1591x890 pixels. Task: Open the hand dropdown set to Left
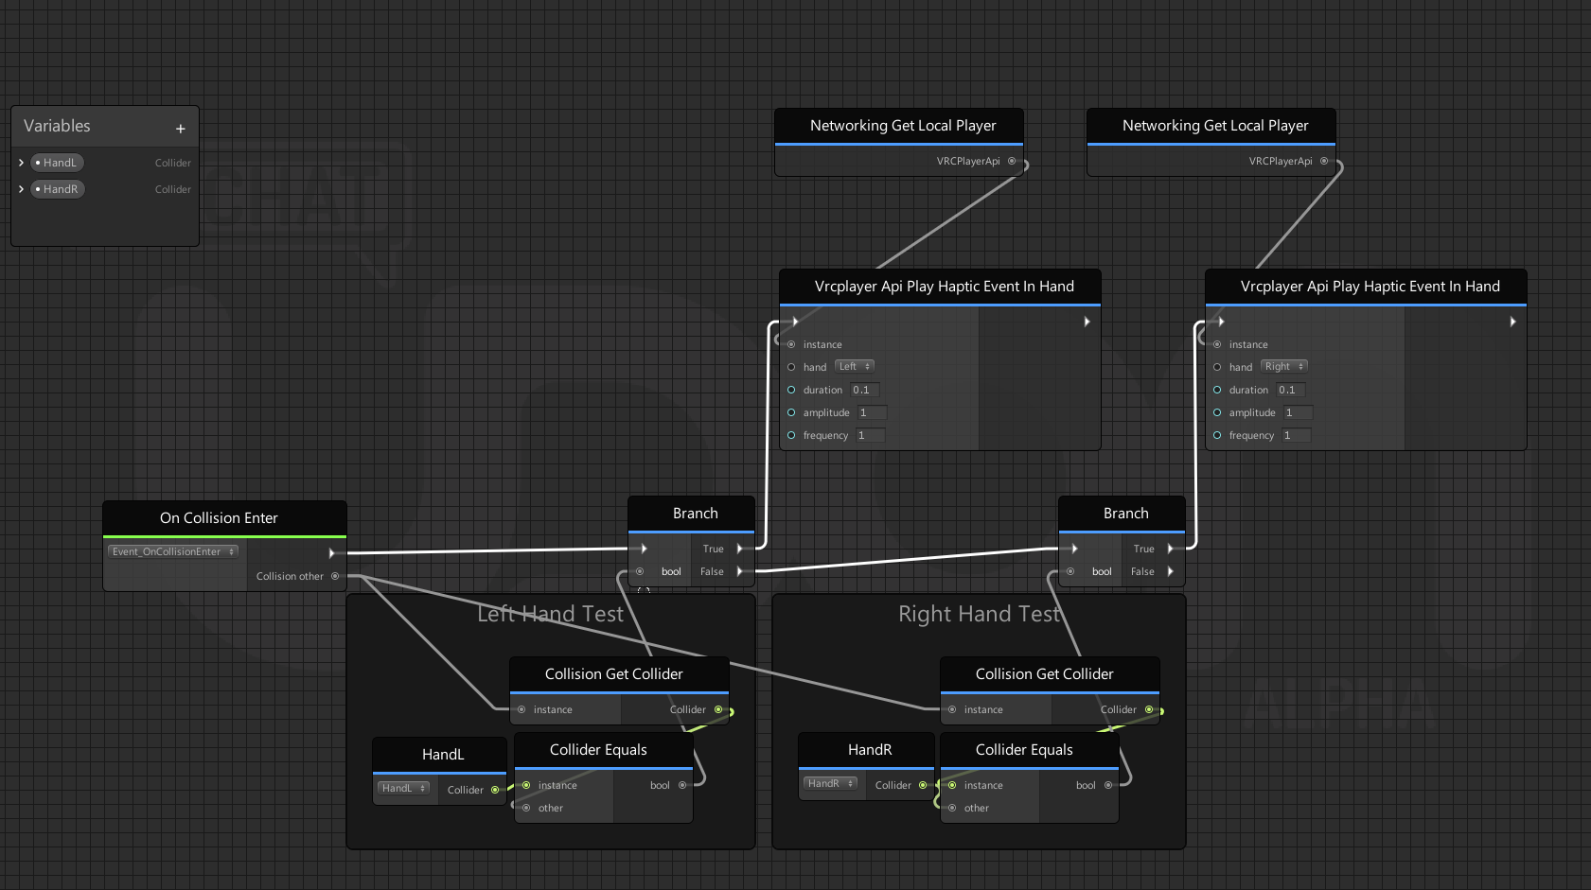click(854, 366)
